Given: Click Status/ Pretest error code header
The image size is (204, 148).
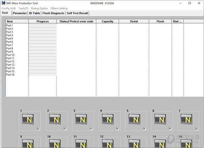Looking at the screenshot, I should click(76, 21).
